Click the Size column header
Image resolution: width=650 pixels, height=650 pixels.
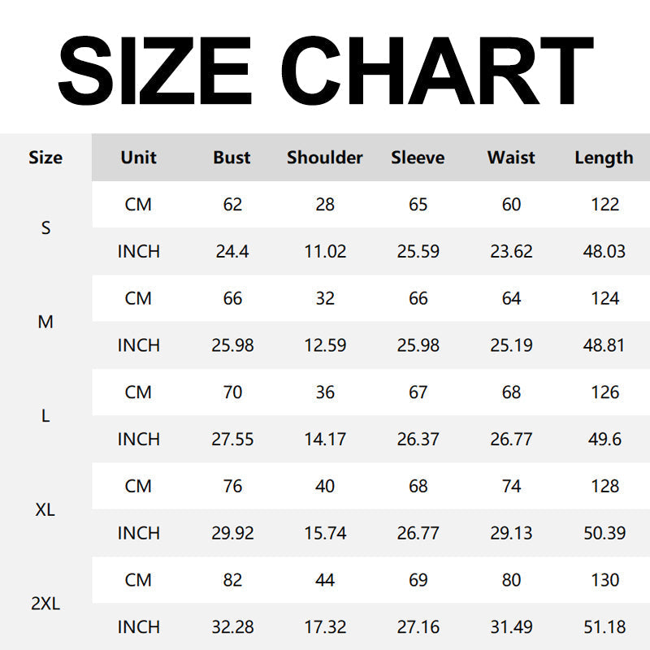click(45, 158)
